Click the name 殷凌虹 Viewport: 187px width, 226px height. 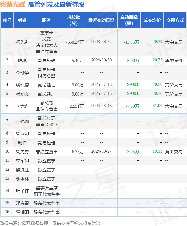[x=22, y=170]
